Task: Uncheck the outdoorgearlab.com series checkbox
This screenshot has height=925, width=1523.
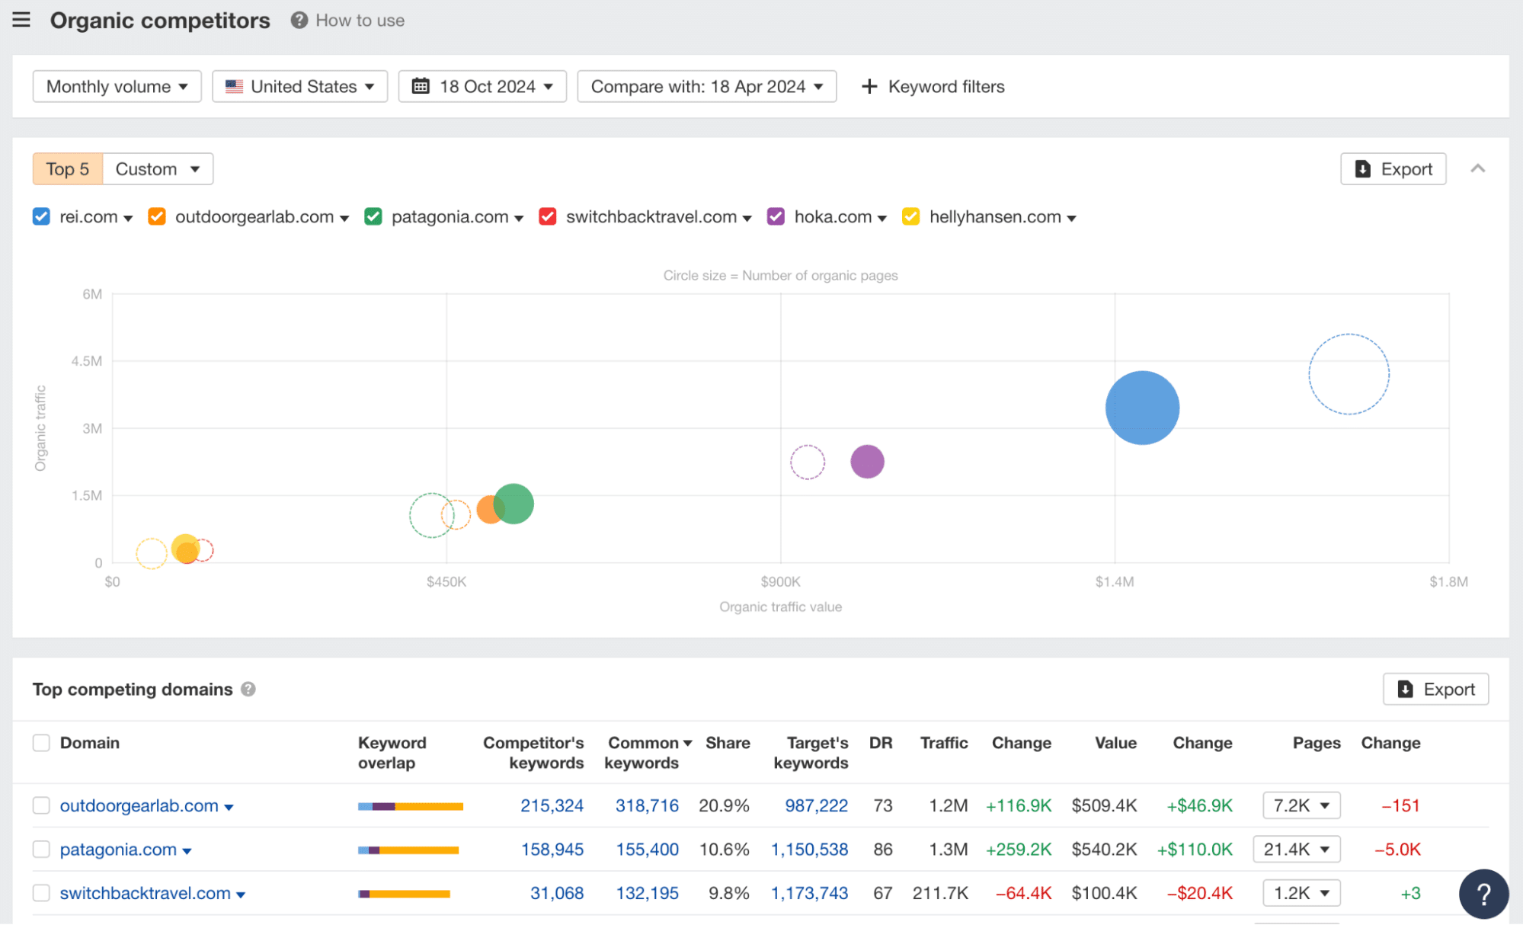Action: (157, 217)
